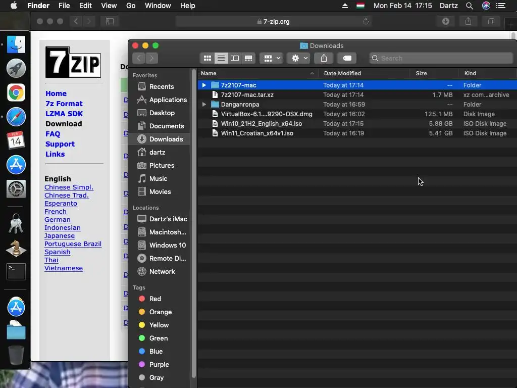Toggle the Safari sidebar button
The width and height of the screenshot is (517, 388).
[110, 21]
